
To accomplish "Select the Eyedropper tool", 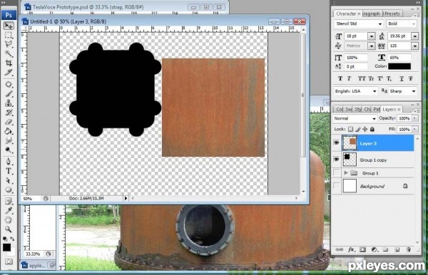I will point(9,210).
